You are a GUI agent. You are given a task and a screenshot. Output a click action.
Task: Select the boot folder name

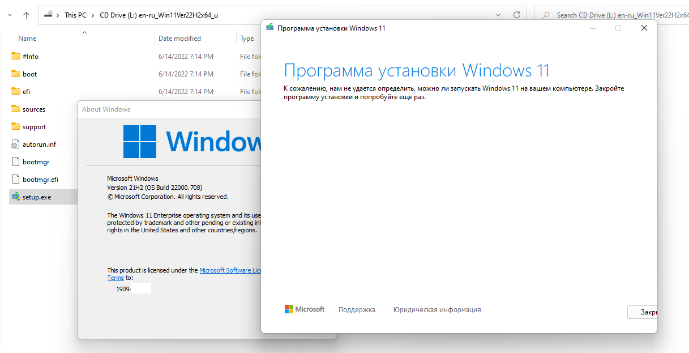coord(30,74)
